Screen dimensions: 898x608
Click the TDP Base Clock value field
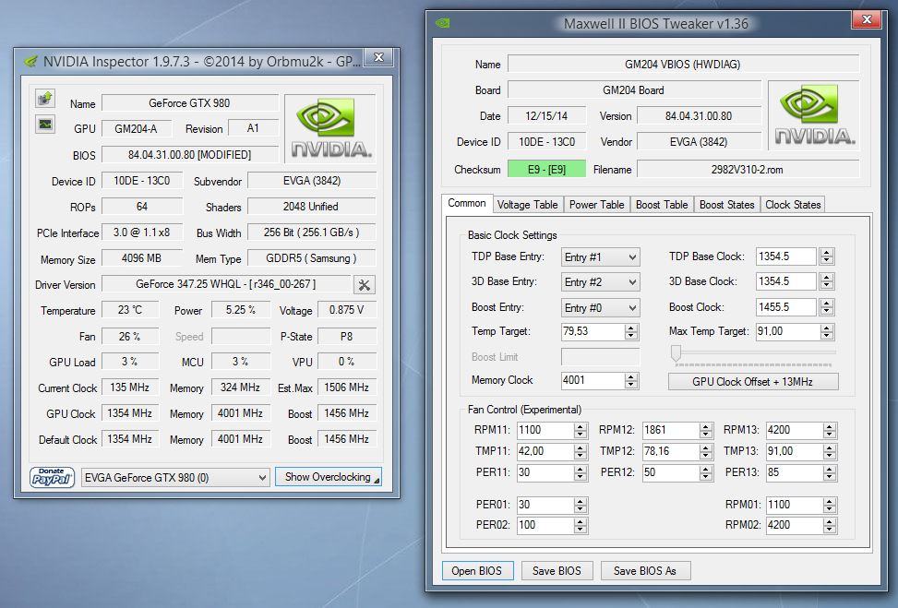coord(785,256)
